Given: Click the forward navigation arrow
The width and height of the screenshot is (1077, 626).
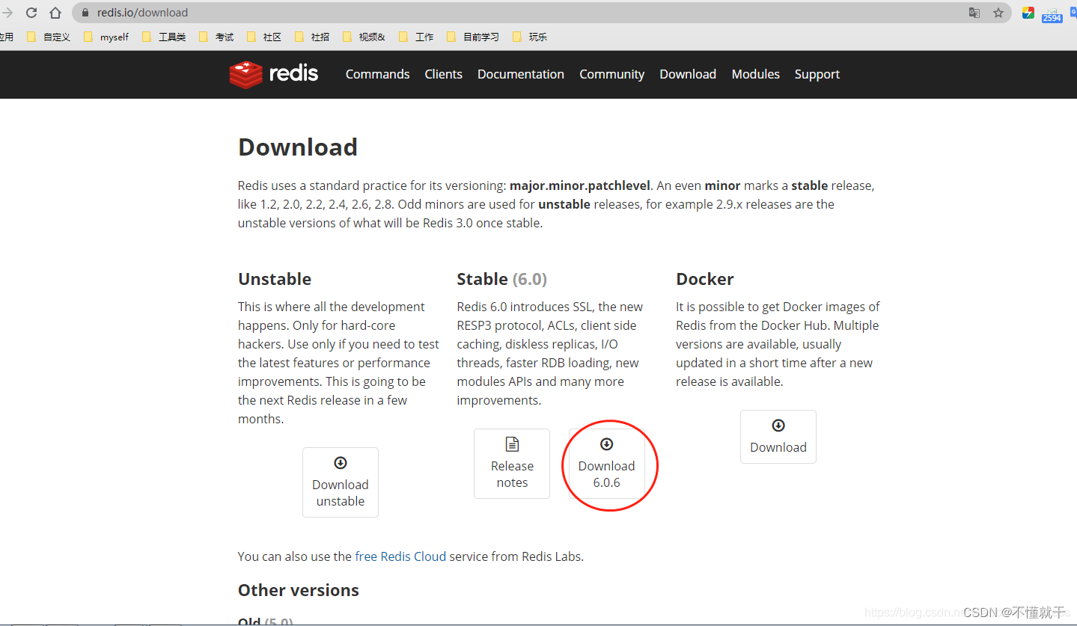Looking at the screenshot, I should click(x=7, y=13).
